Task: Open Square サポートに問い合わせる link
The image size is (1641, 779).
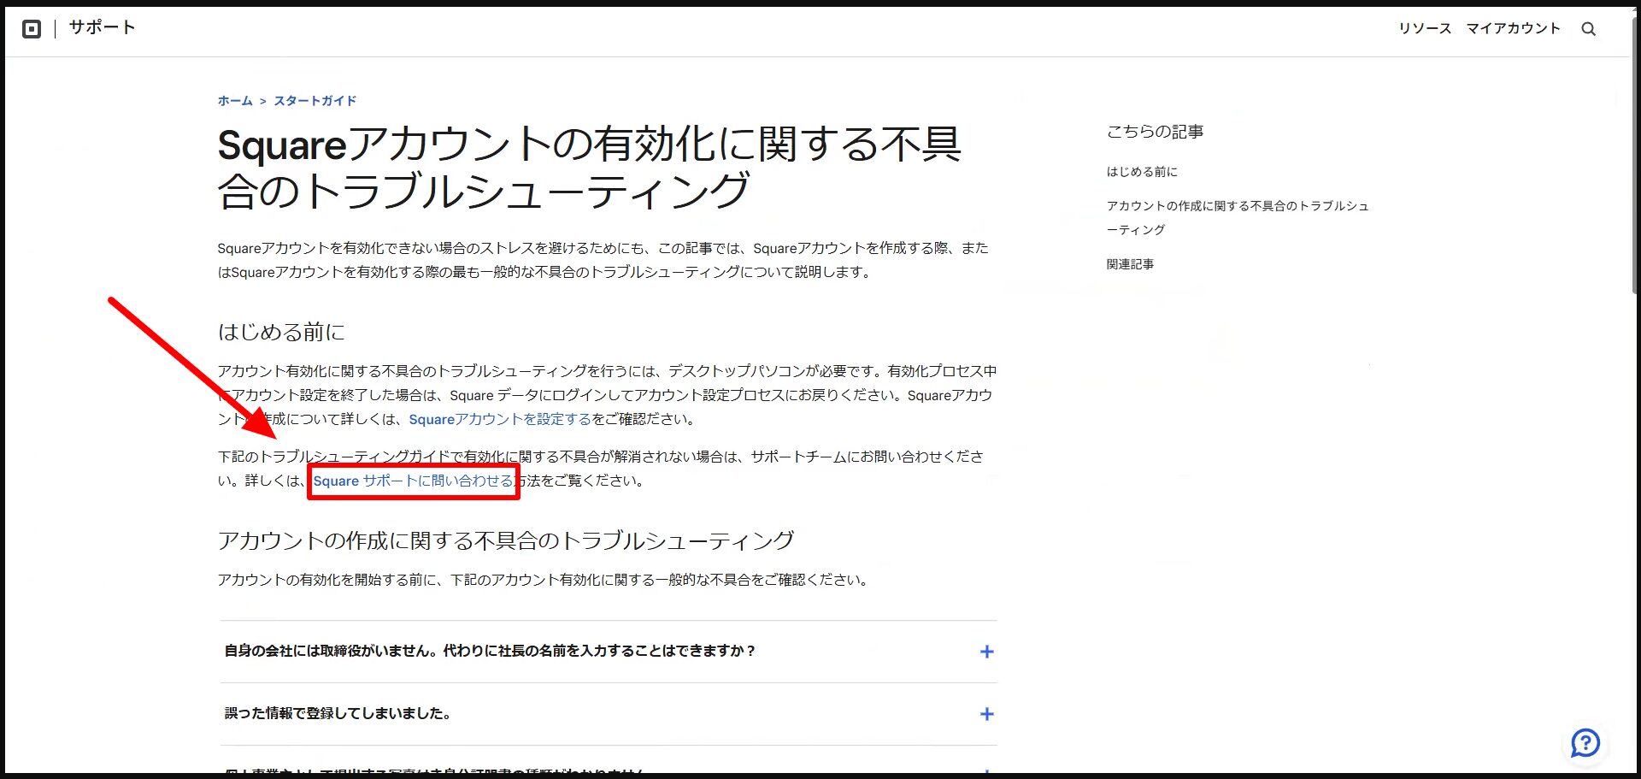Action: point(413,481)
